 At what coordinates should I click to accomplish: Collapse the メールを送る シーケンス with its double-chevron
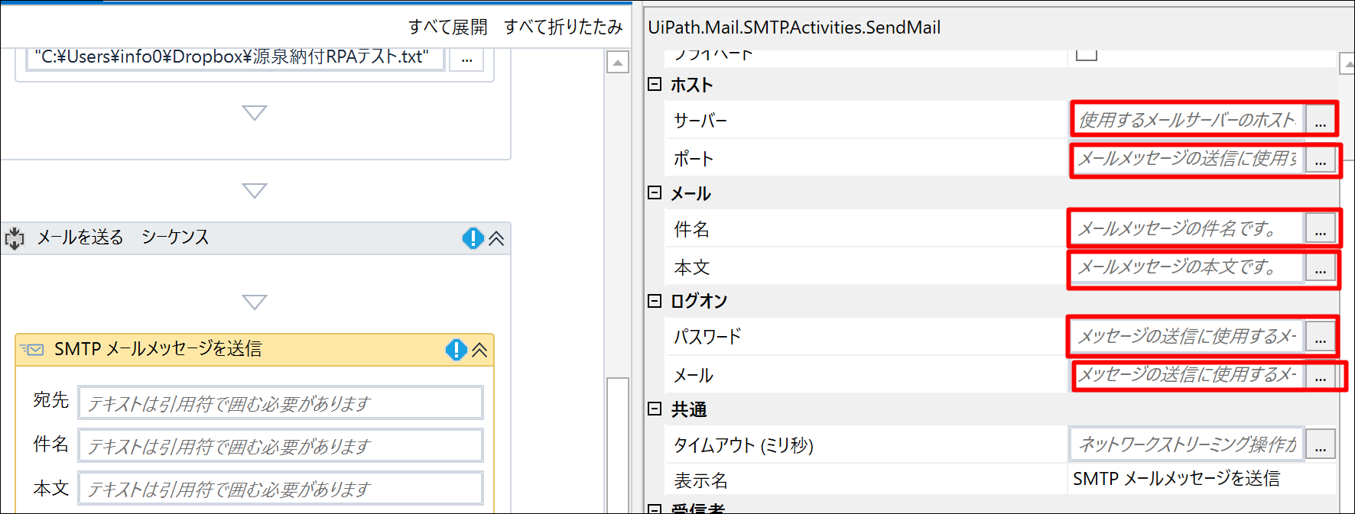[496, 238]
